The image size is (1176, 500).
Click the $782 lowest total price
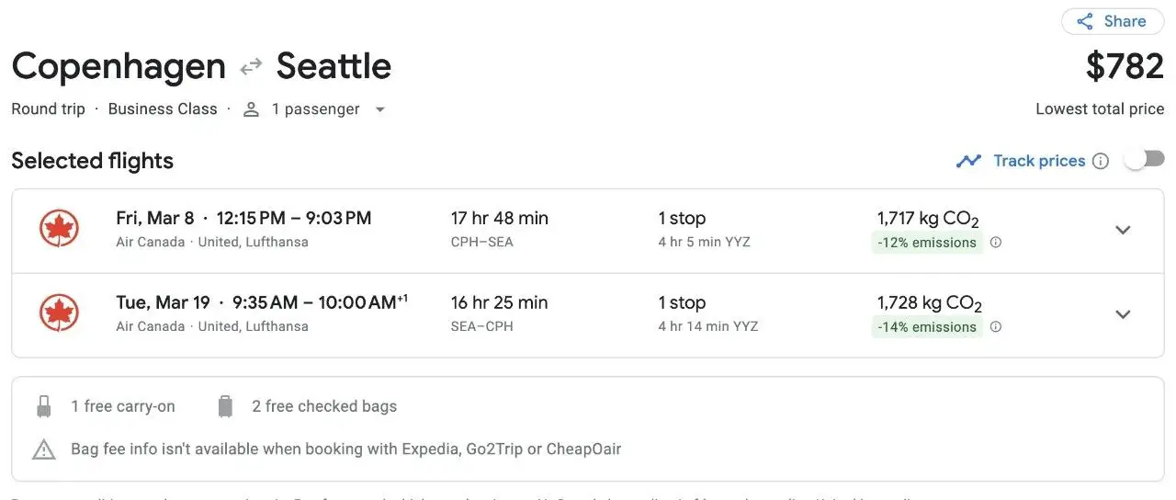pos(1125,66)
